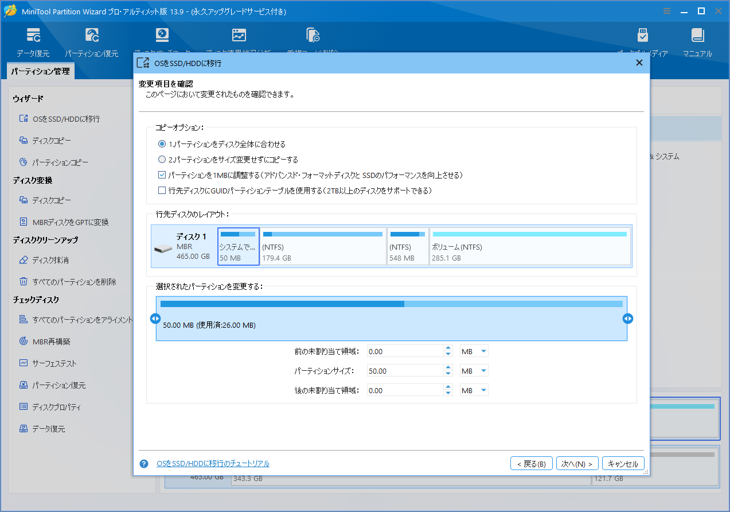Open the マニュアル toolbar icon
The image size is (730, 512).
697,42
